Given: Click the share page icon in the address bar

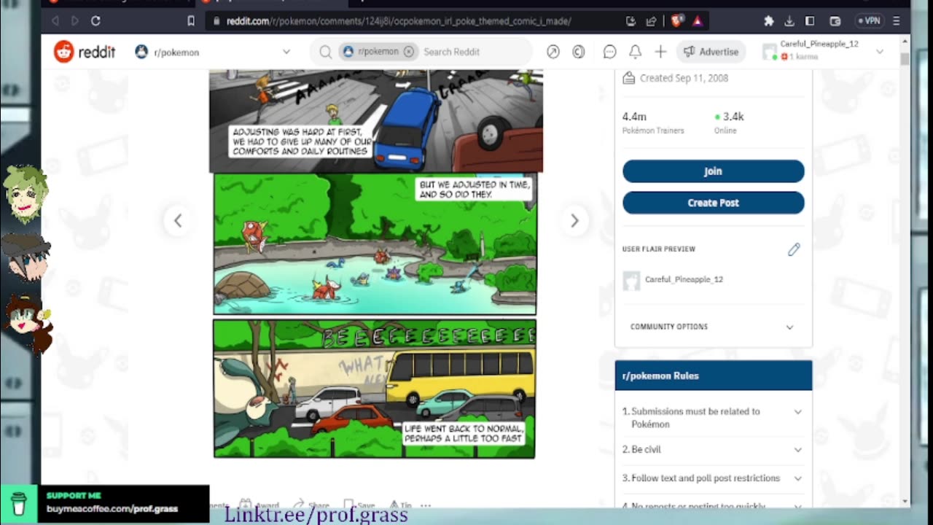Looking at the screenshot, I should (x=651, y=21).
